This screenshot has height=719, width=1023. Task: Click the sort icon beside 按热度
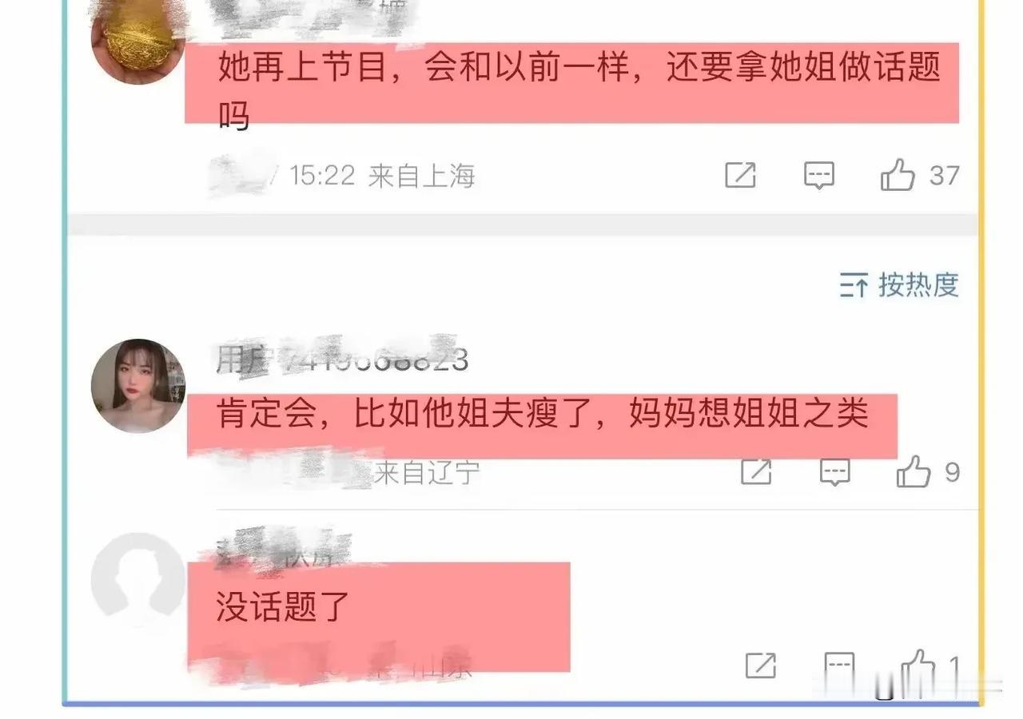click(x=854, y=284)
